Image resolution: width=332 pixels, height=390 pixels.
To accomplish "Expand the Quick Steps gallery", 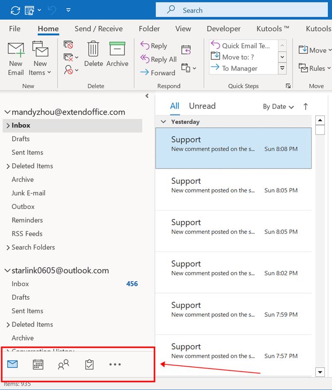I will pos(282,68).
